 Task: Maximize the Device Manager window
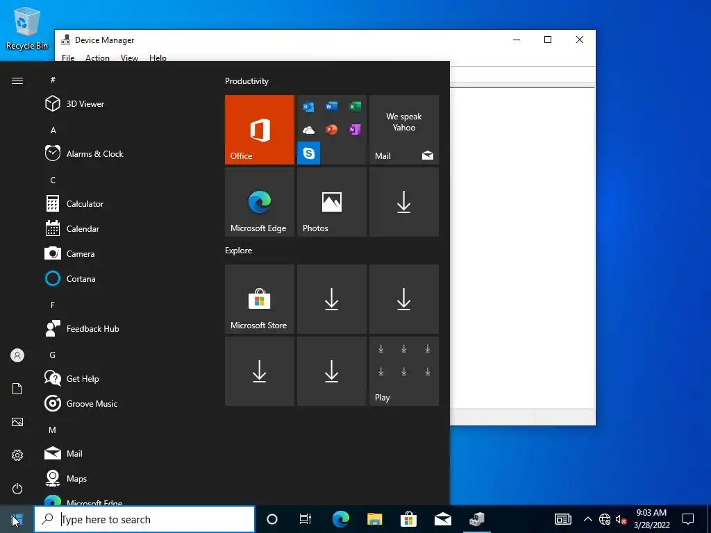coord(548,40)
